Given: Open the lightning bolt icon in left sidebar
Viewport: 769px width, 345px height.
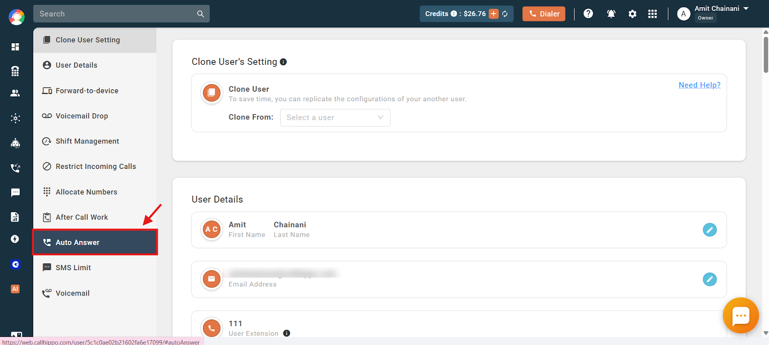Looking at the screenshot, I should [x=15, y=239].
